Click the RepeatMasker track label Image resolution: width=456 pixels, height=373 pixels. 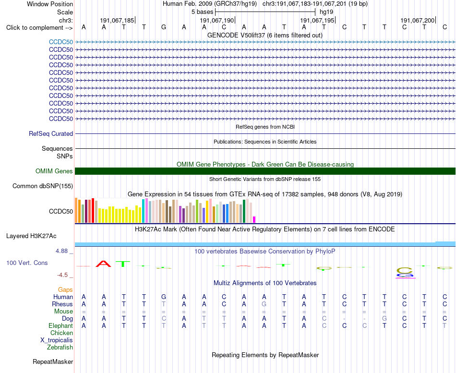point(53,361)
